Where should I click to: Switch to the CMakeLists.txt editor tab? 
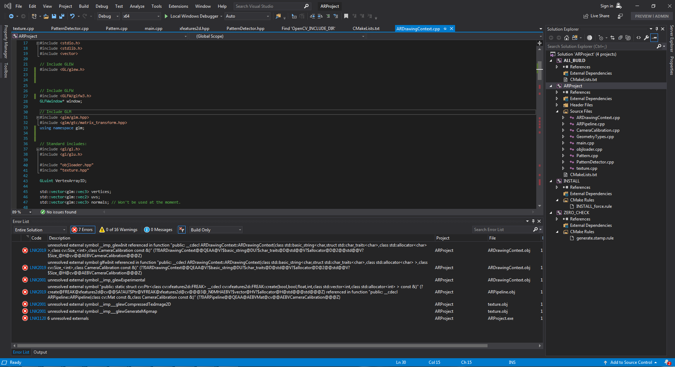366,29
